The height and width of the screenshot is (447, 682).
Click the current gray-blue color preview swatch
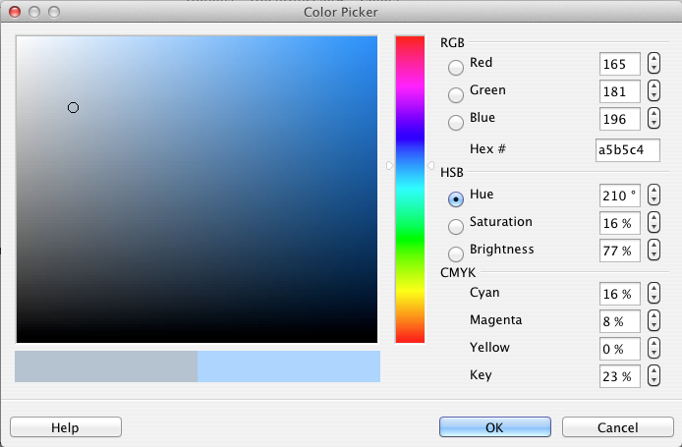(x=106, y=366)
